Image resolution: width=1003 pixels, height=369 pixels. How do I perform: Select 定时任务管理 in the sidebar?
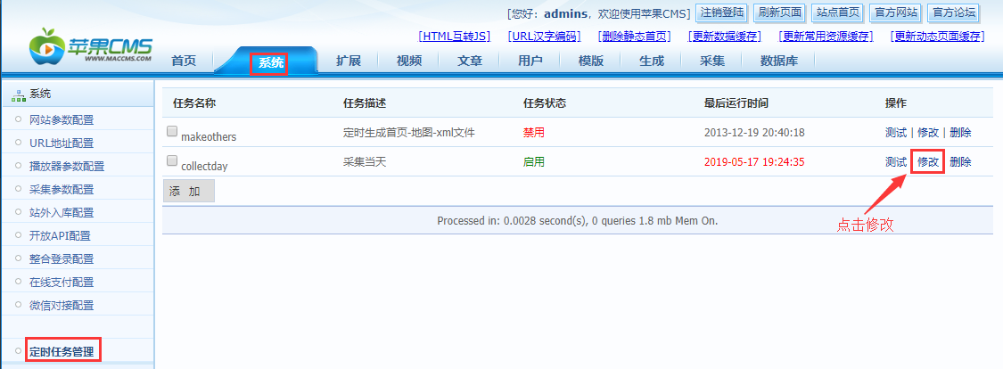click(x=62, y=351)
